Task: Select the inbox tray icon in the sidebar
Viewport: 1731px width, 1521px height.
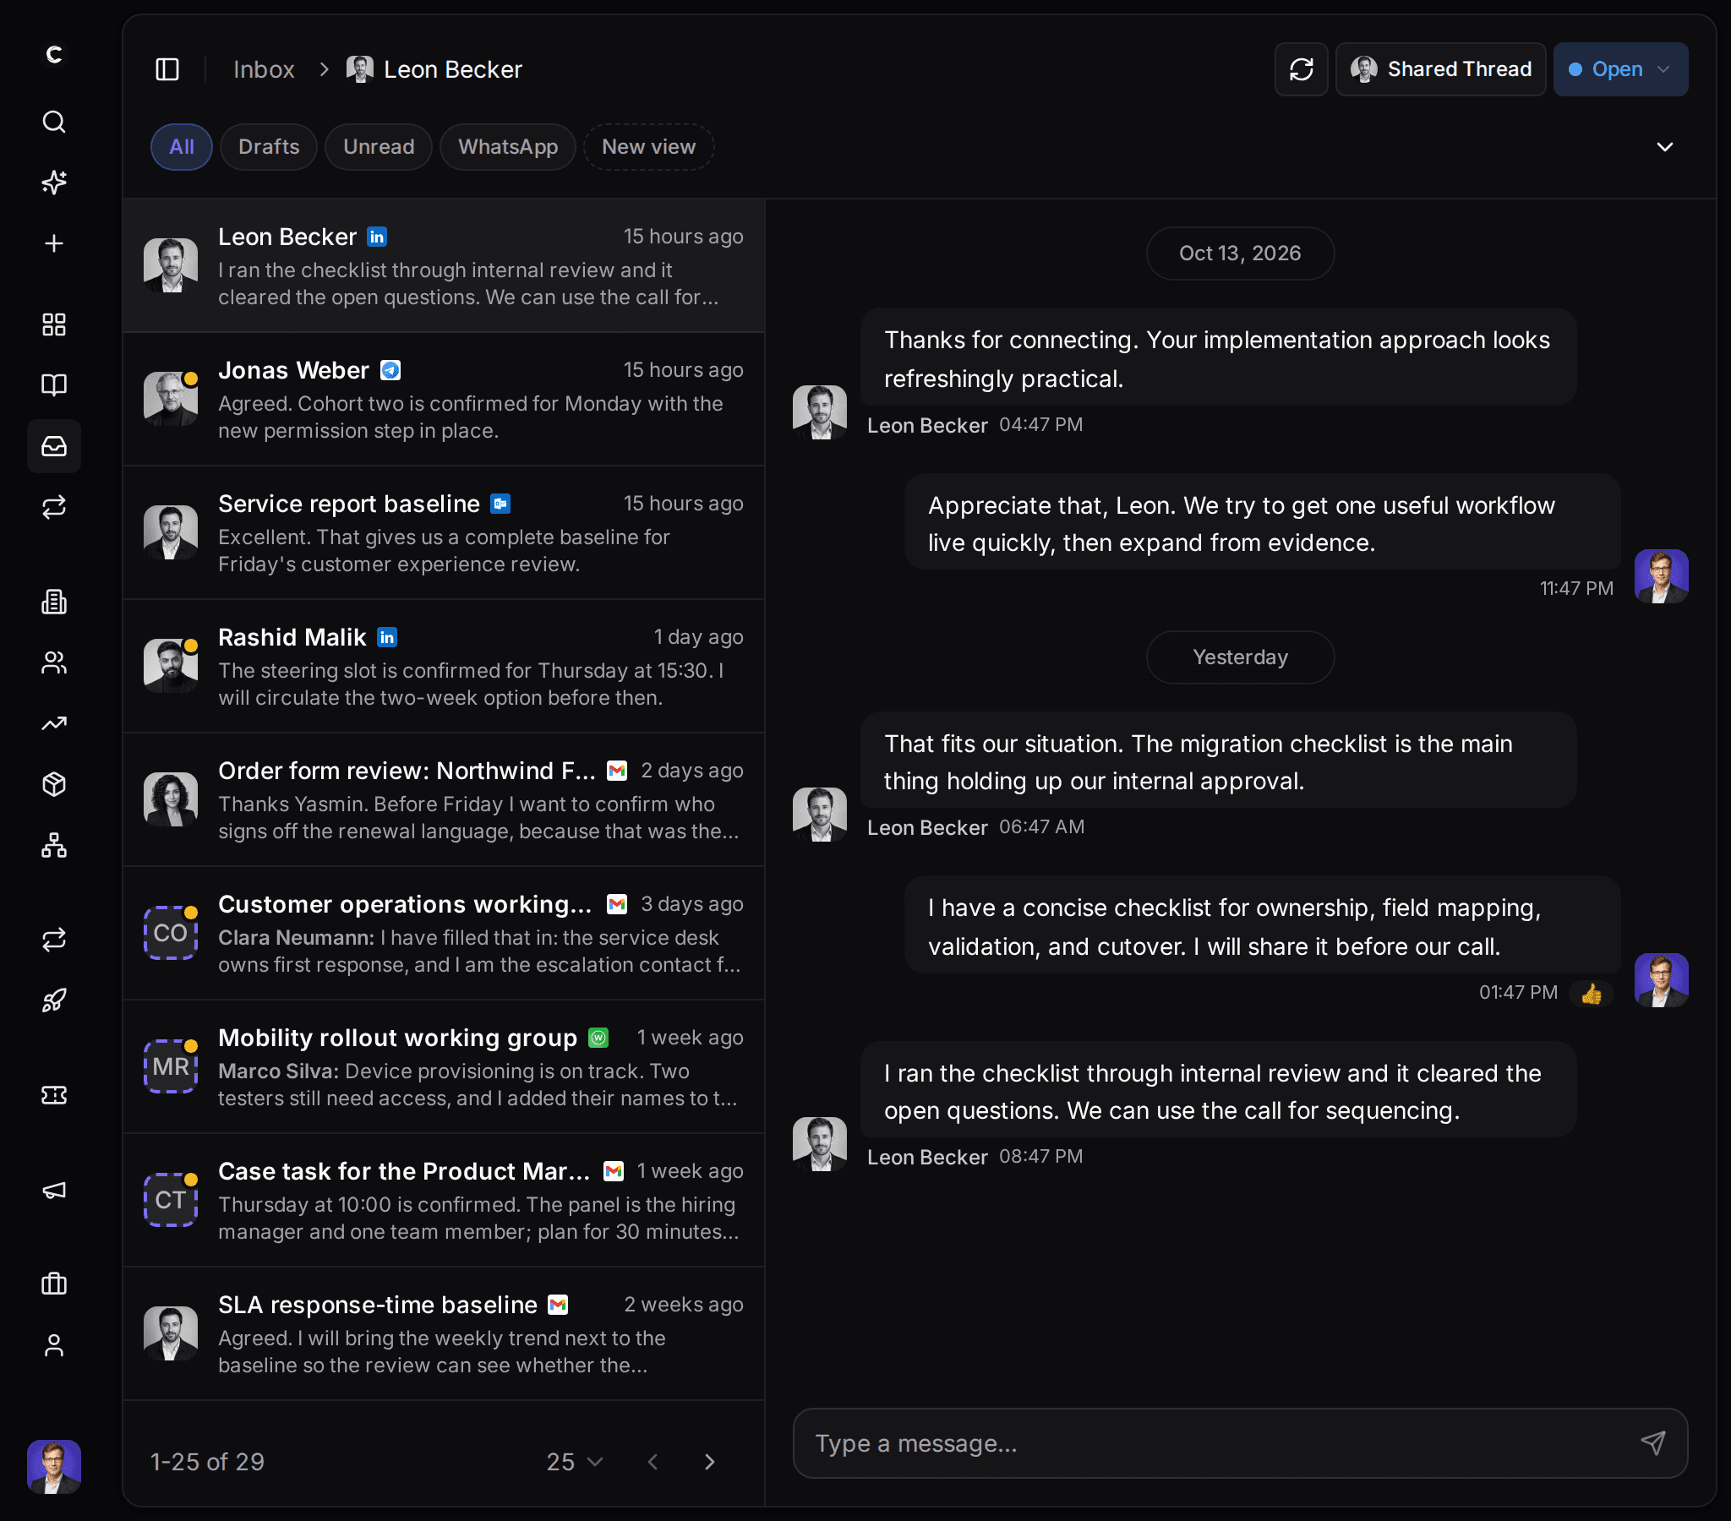Action: tap(54, 446)
